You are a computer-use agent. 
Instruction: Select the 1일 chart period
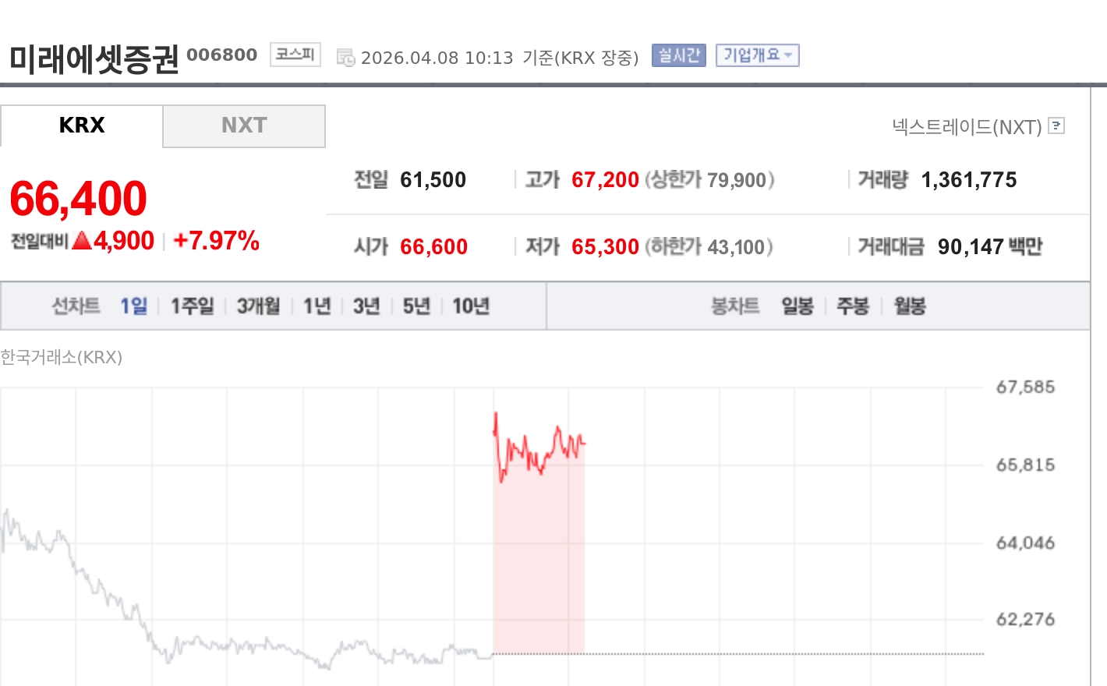click(x=133, y=306)
